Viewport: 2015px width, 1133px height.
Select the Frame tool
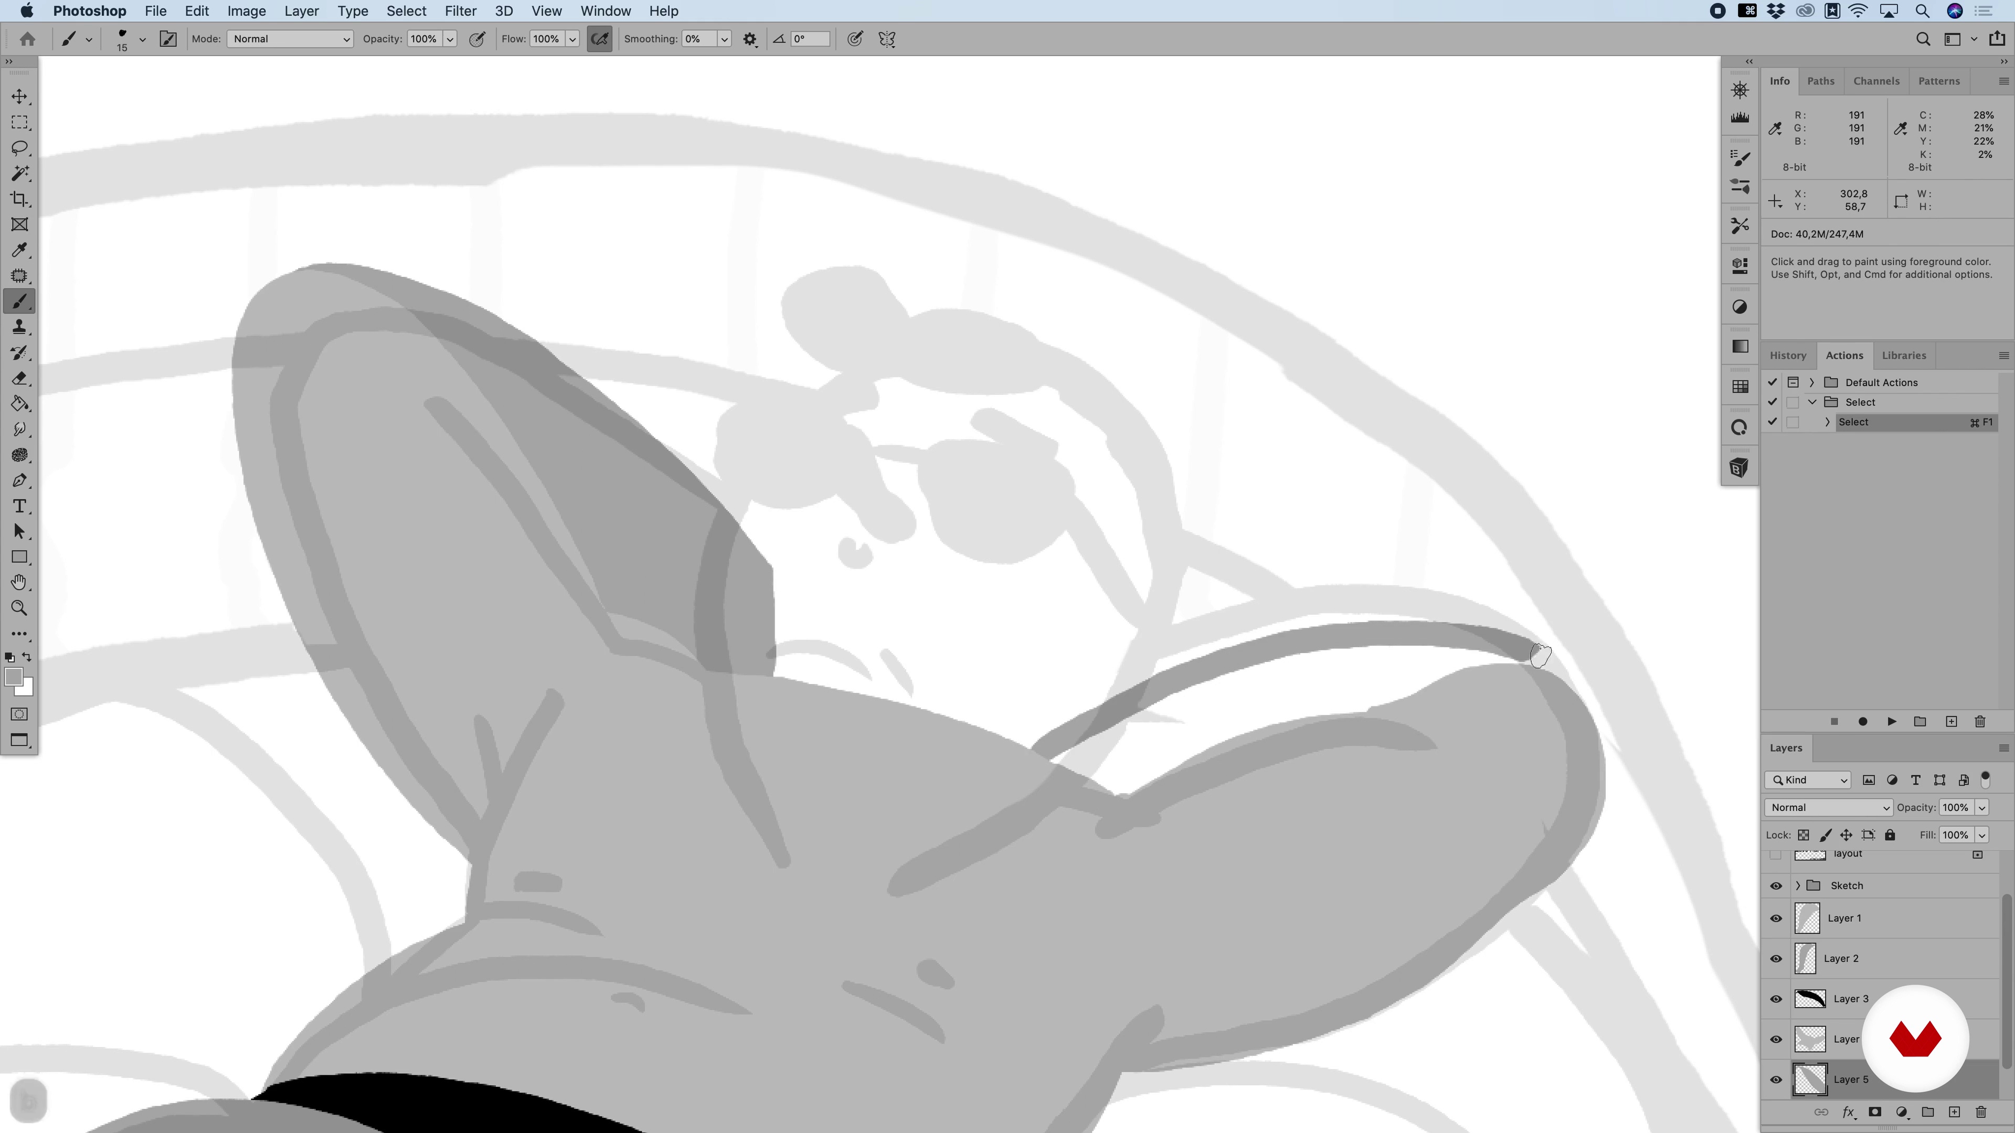click(x=19, y=225)
